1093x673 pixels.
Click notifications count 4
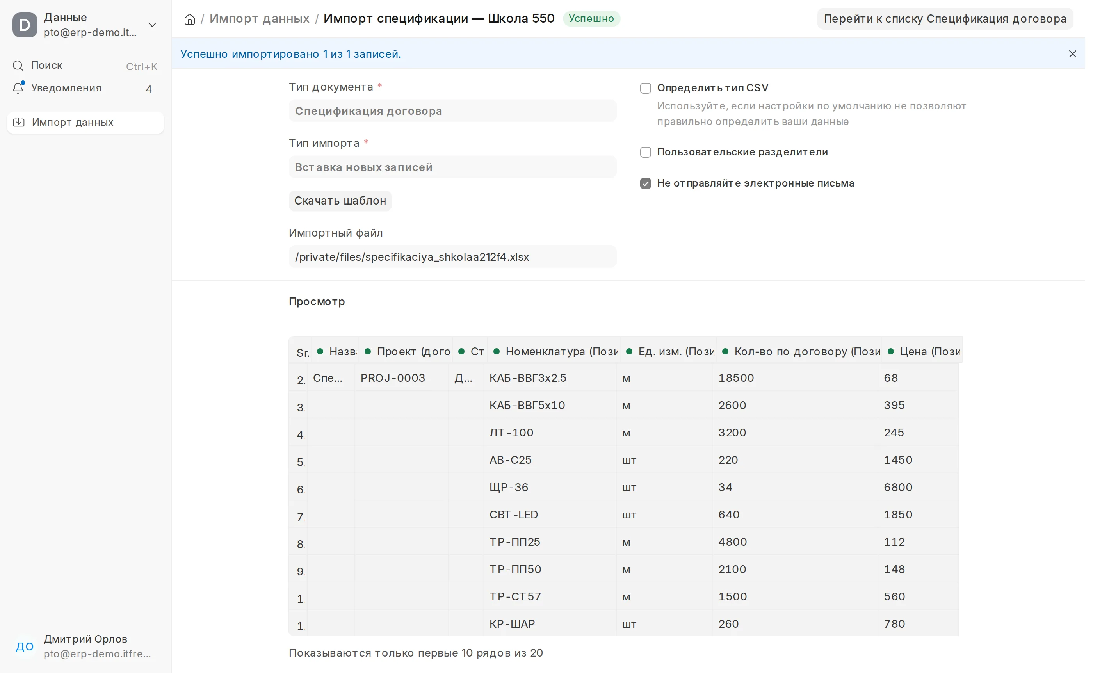[150, 90]
